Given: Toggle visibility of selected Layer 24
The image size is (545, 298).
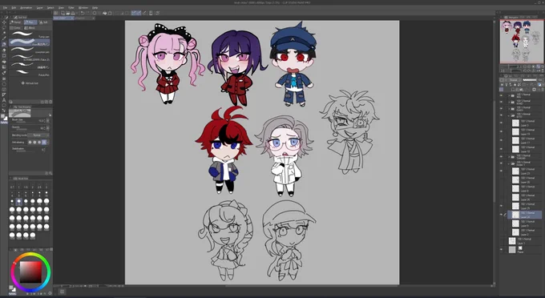Looking at the screenshot, I should tap(501, 215).
